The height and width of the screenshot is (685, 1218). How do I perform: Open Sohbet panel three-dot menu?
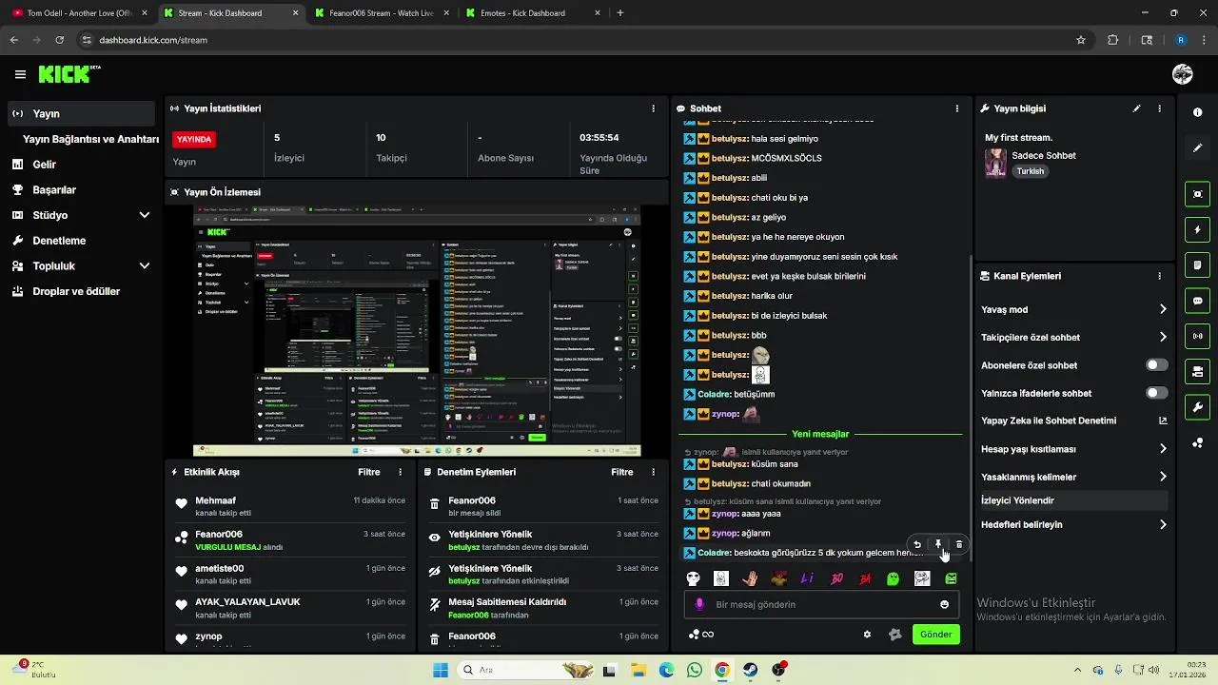957,108
